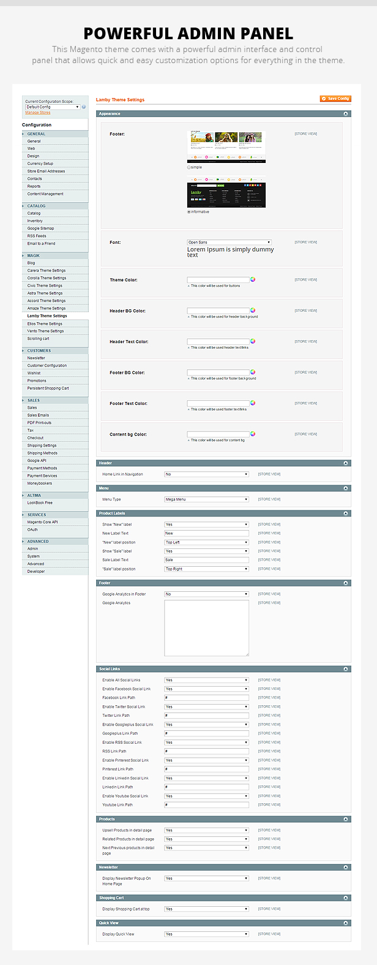Click help icon beside configuration scope dropdown

point(84,107)
